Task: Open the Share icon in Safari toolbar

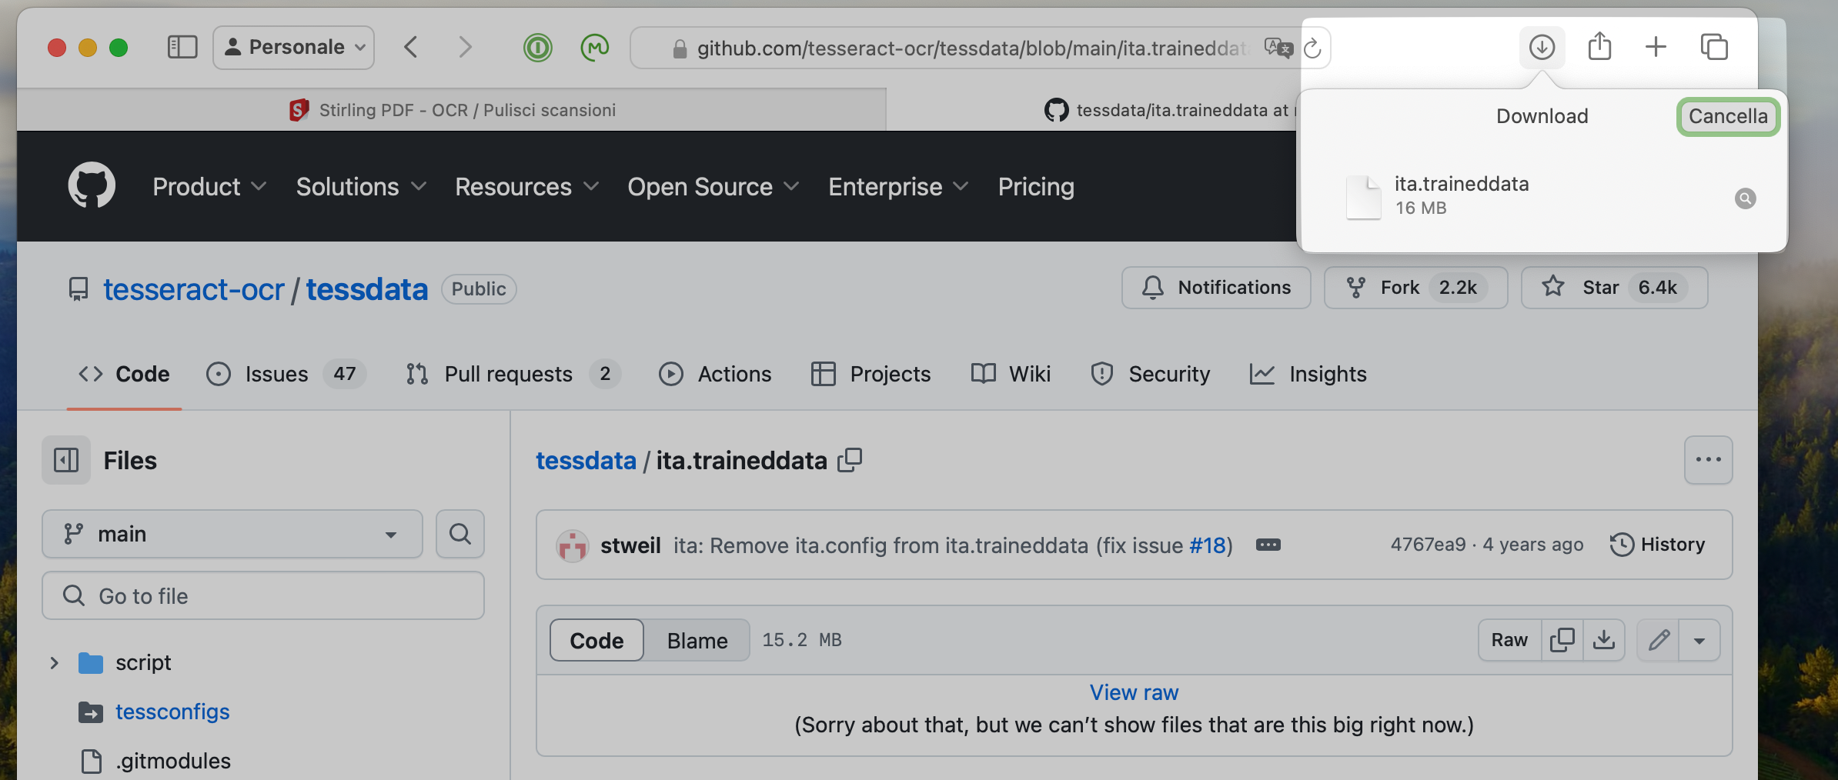Action: click(1599, 47)
